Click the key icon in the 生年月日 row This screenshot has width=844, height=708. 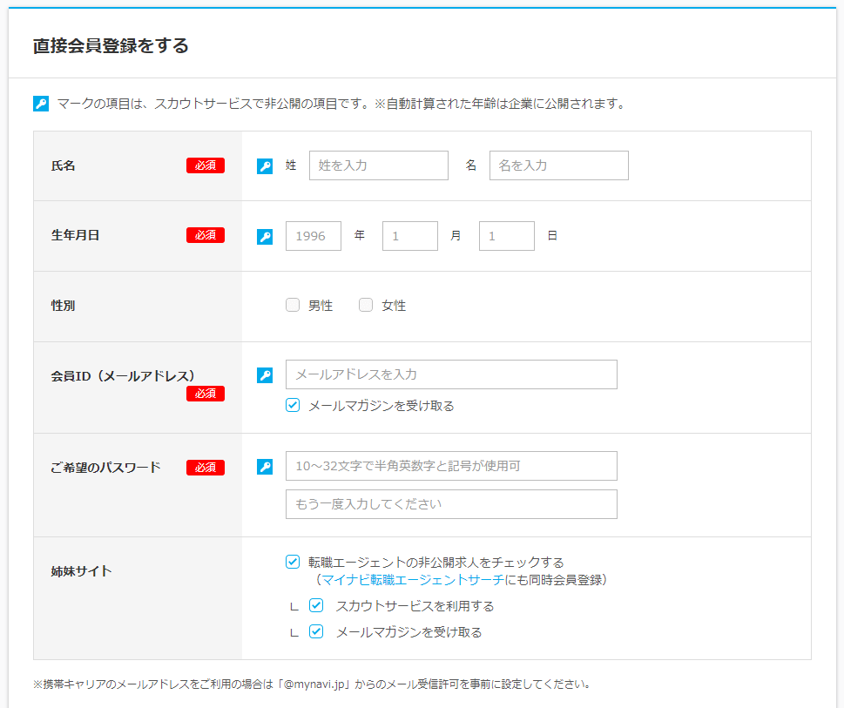(x=265, y=237)
